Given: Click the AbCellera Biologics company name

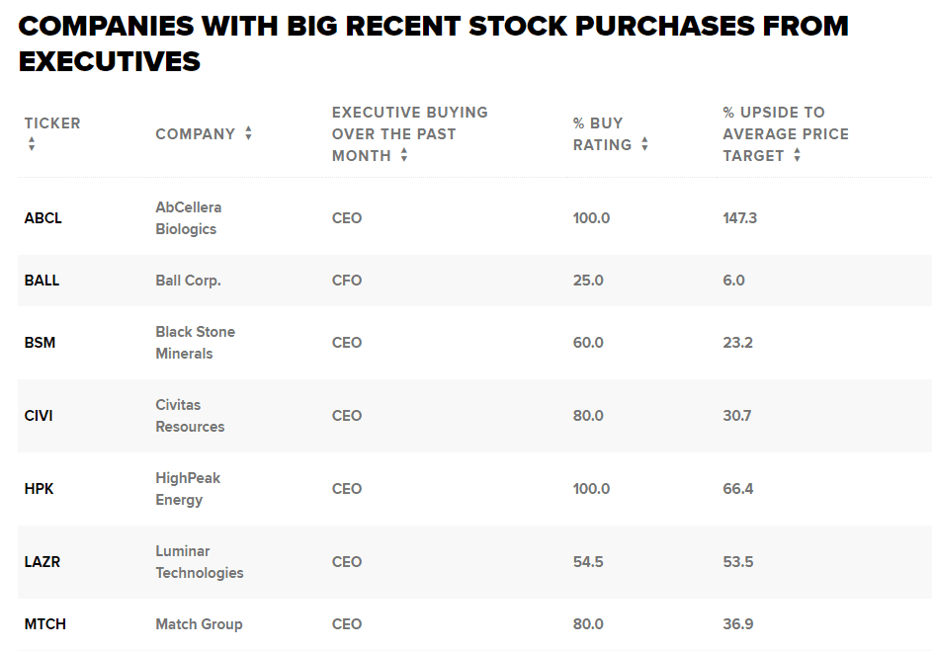Looking at the screenshot, I should (x=188, y=218).
